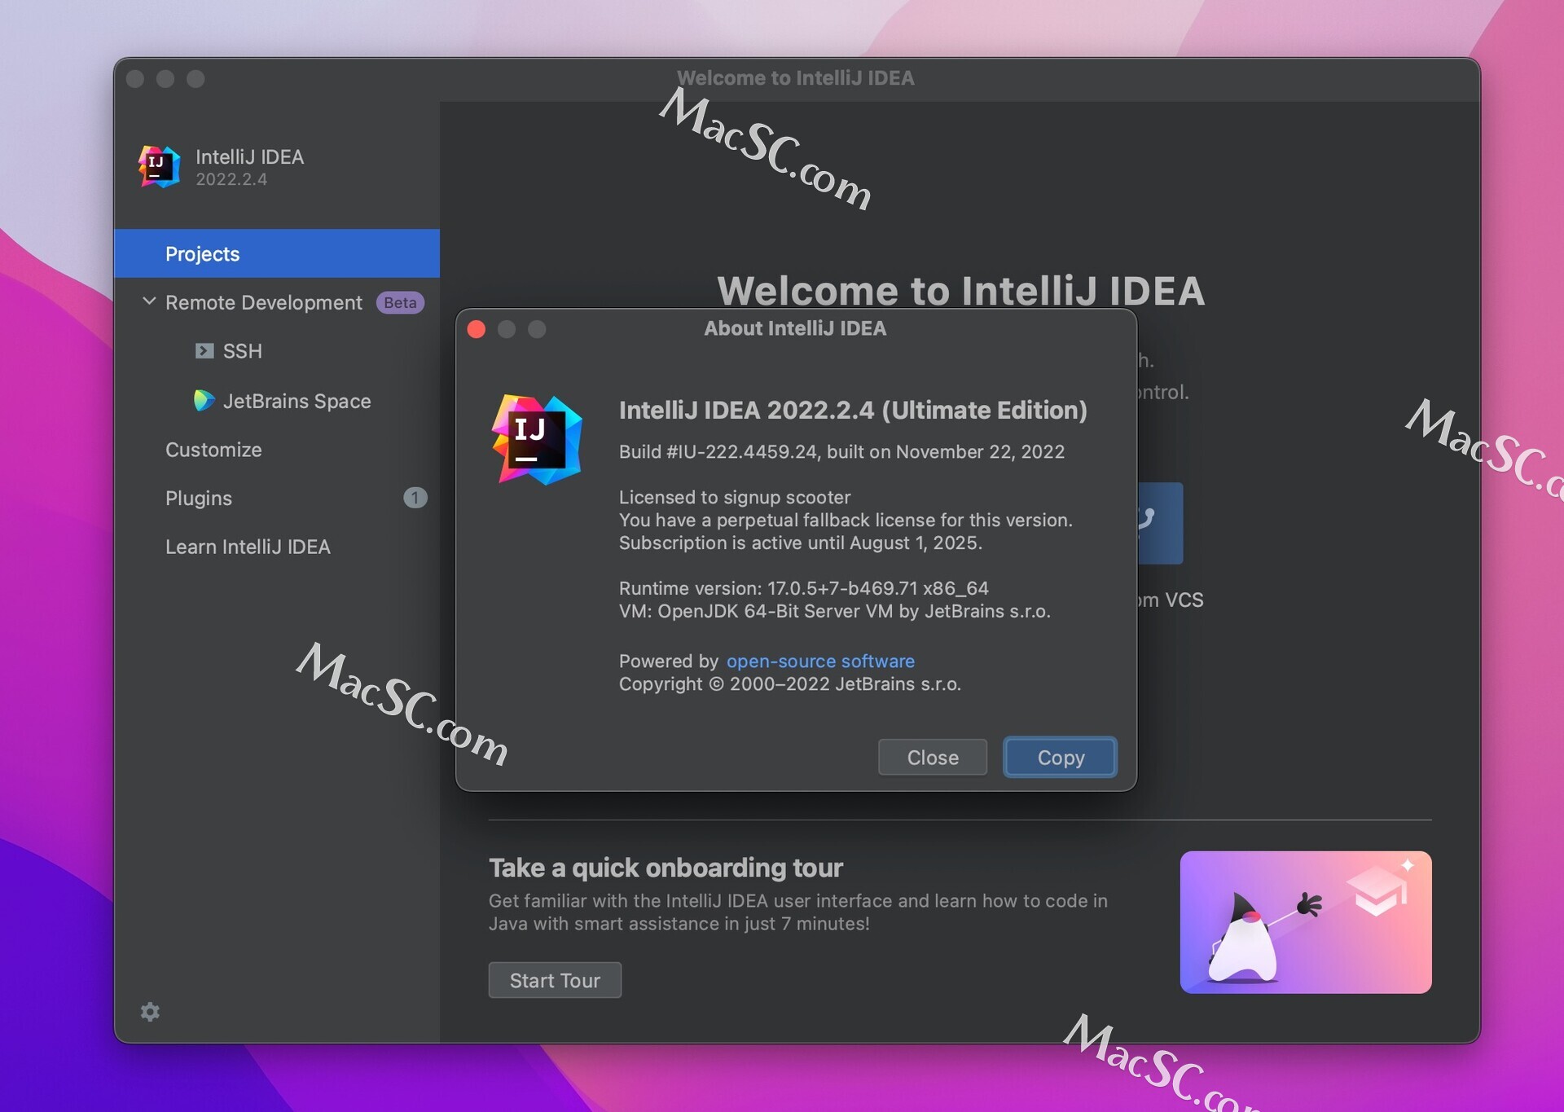
Task: Click the Start Tour button
Action: pyautogui.click(x=555, y=980)
